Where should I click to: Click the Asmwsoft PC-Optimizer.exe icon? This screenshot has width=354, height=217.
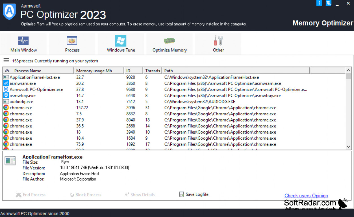coord(6,89)
